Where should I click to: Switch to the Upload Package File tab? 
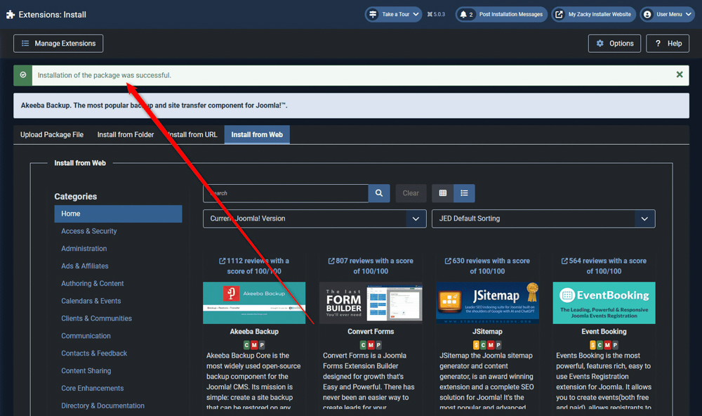pyautogui.click(x=51, y=134)
